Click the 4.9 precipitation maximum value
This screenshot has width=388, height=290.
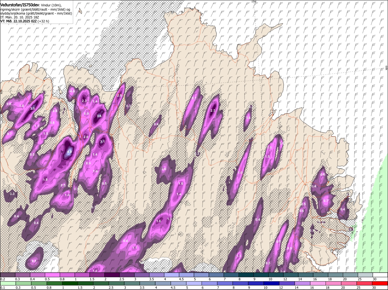[x=69, y=152]
